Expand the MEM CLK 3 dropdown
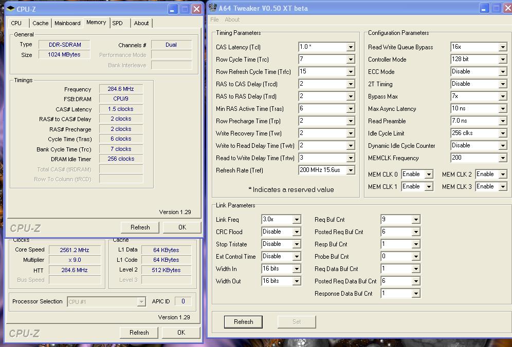 coord(503,187)
